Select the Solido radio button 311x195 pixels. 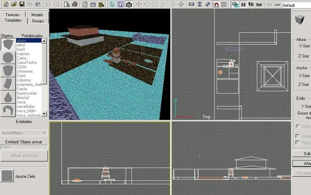tap(298, 127)
